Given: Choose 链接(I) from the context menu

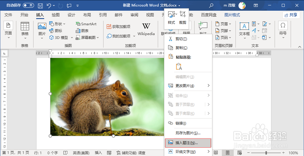Looking at the screenshot, I should pos(188,123).
